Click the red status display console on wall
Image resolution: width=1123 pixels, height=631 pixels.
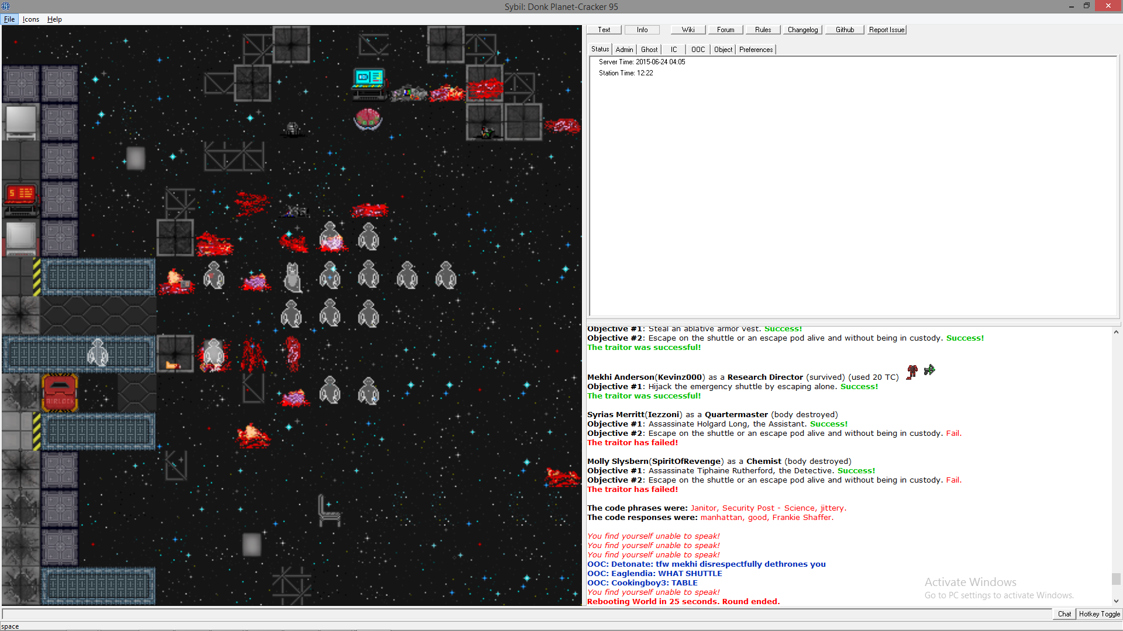click(21, 199)
